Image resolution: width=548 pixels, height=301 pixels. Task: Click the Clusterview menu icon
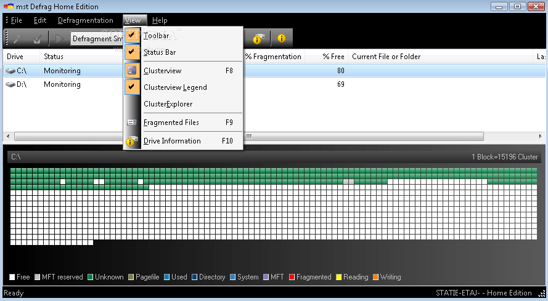(x=132, y=71)
